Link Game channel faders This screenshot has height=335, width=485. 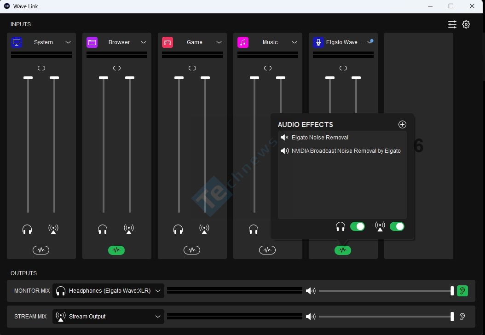click(192, 68)
